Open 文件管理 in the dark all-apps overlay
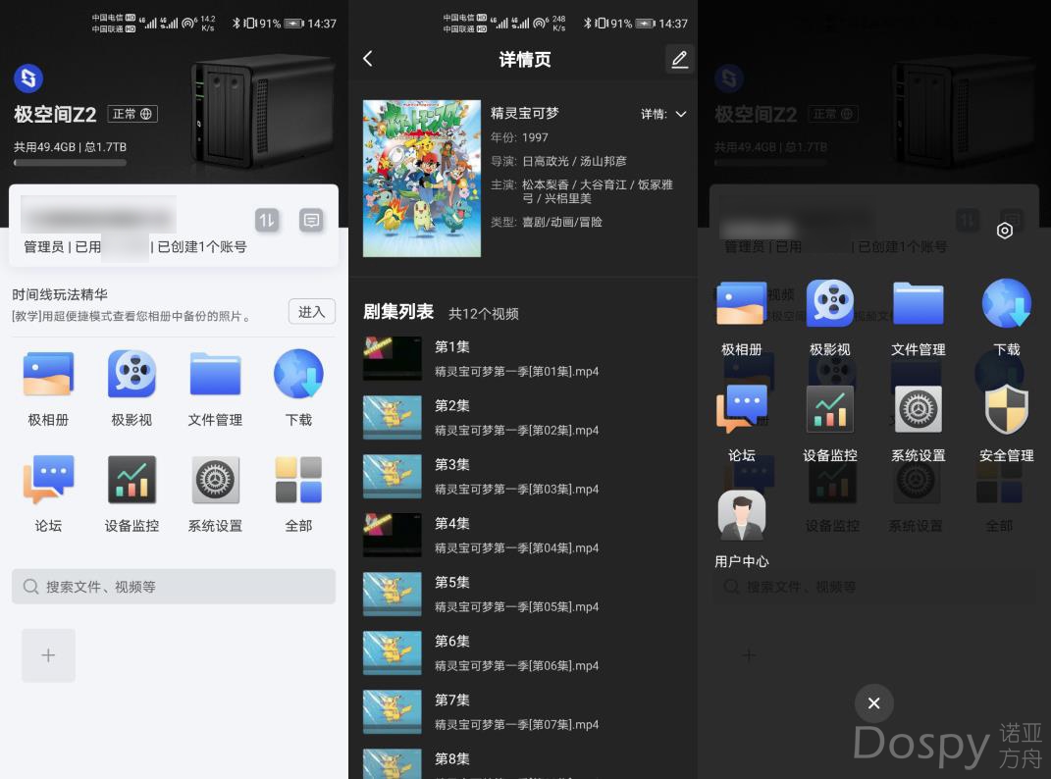Viewport: 1051px width, 779px height. click(919, 304)
